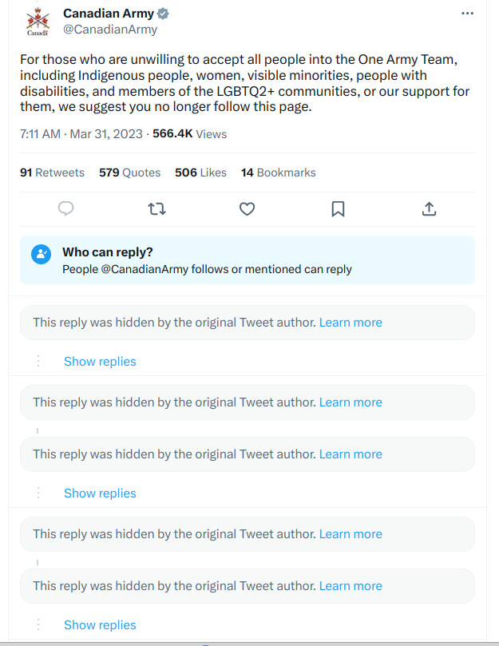
Task: Open the 14 Bookmarks count
Action: 278,172
